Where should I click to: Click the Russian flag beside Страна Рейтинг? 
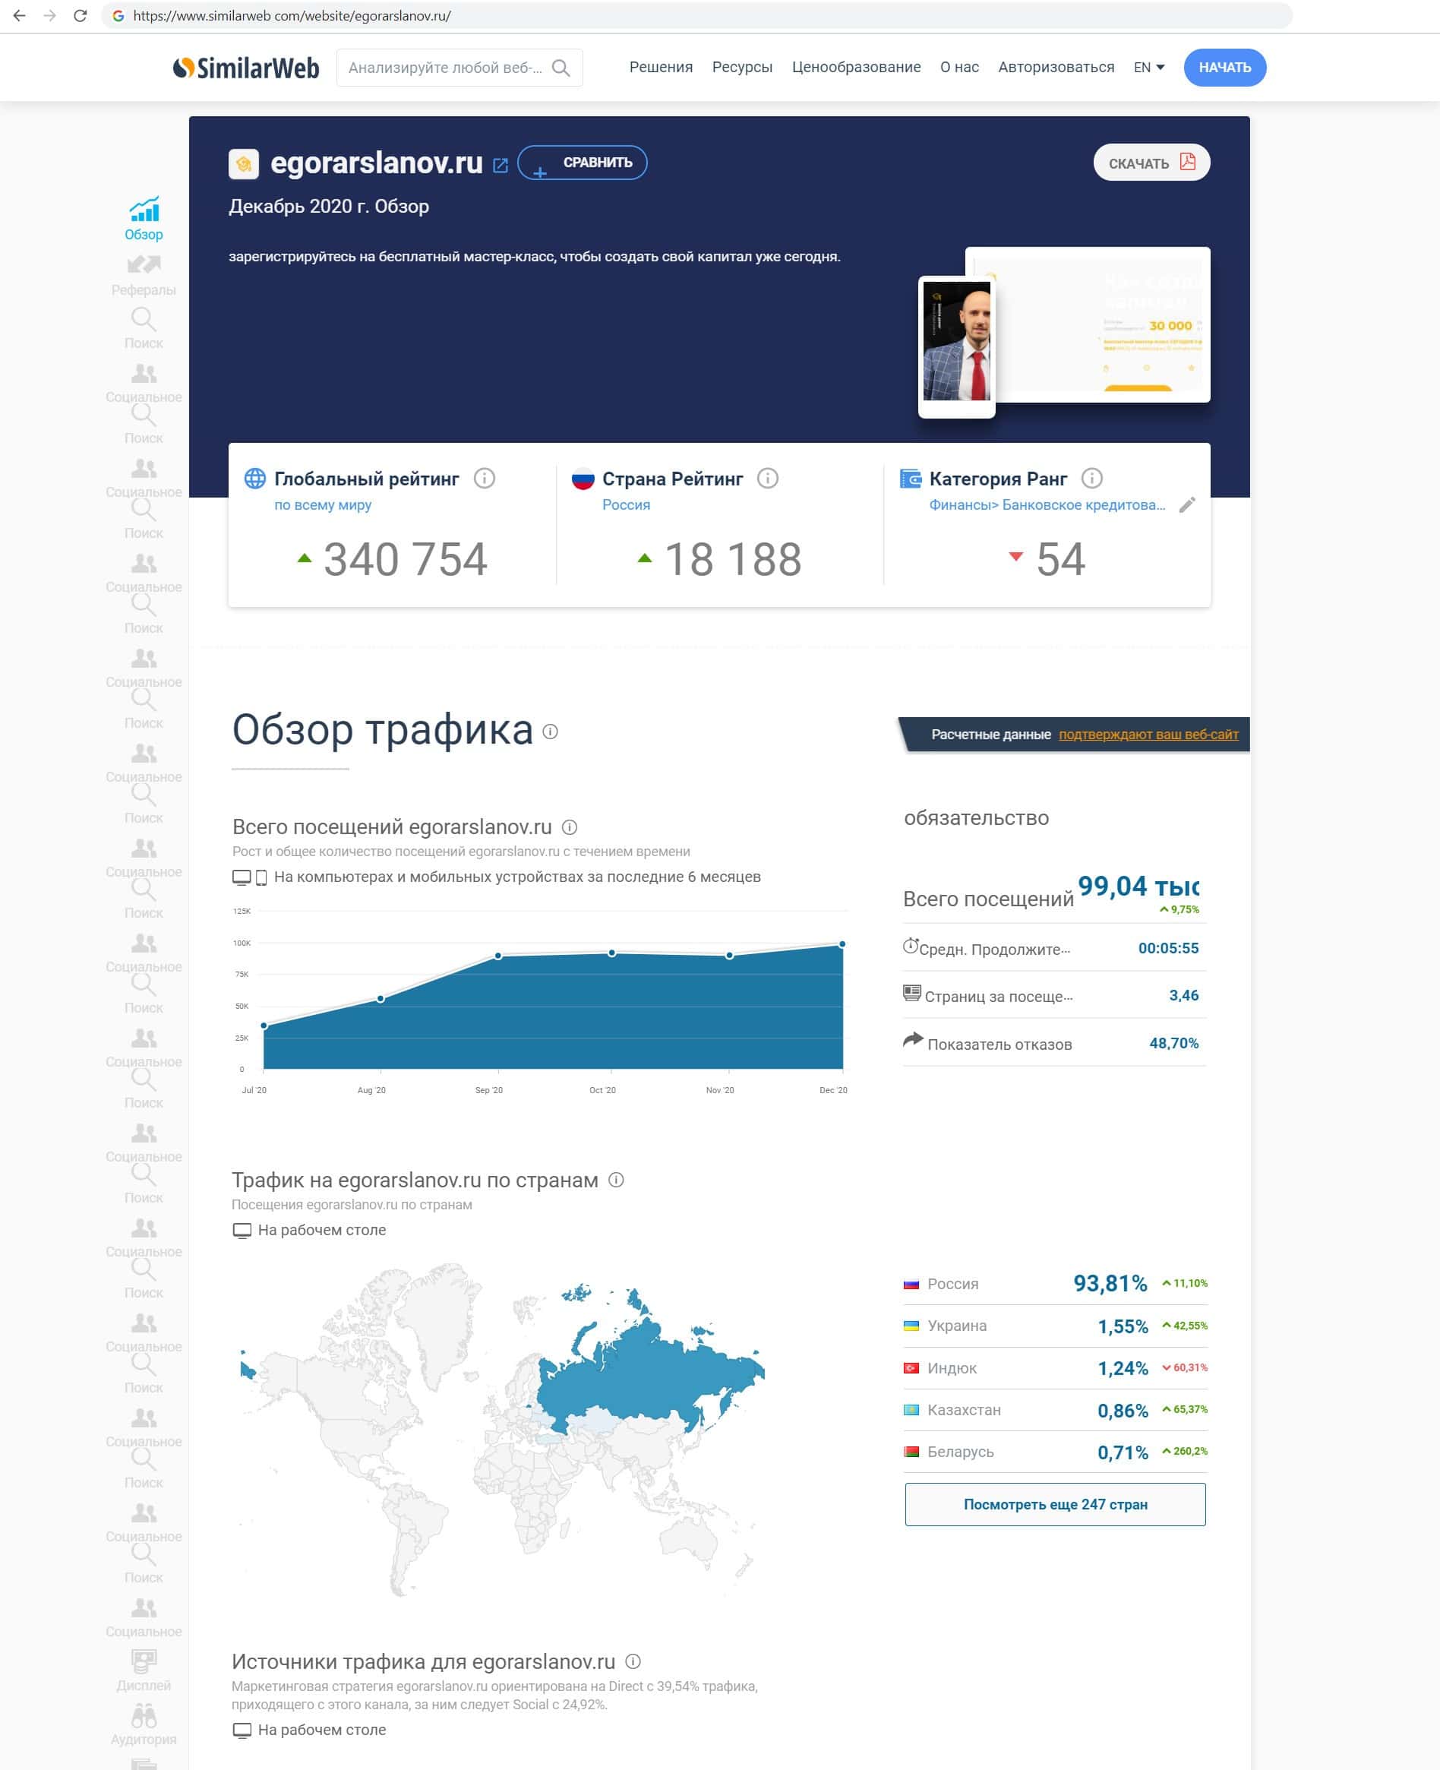(583, 479)
